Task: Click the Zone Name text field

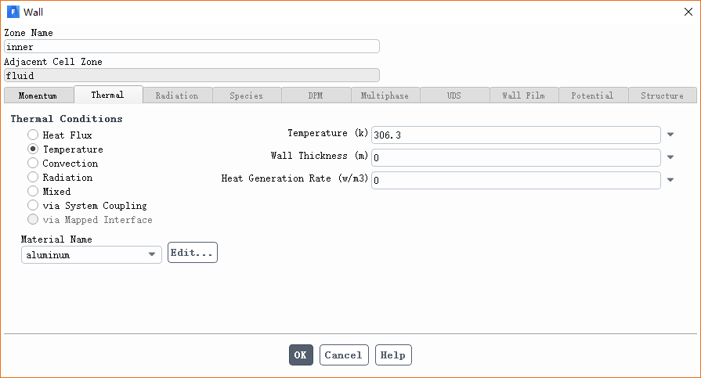Action: click(191, 47)
